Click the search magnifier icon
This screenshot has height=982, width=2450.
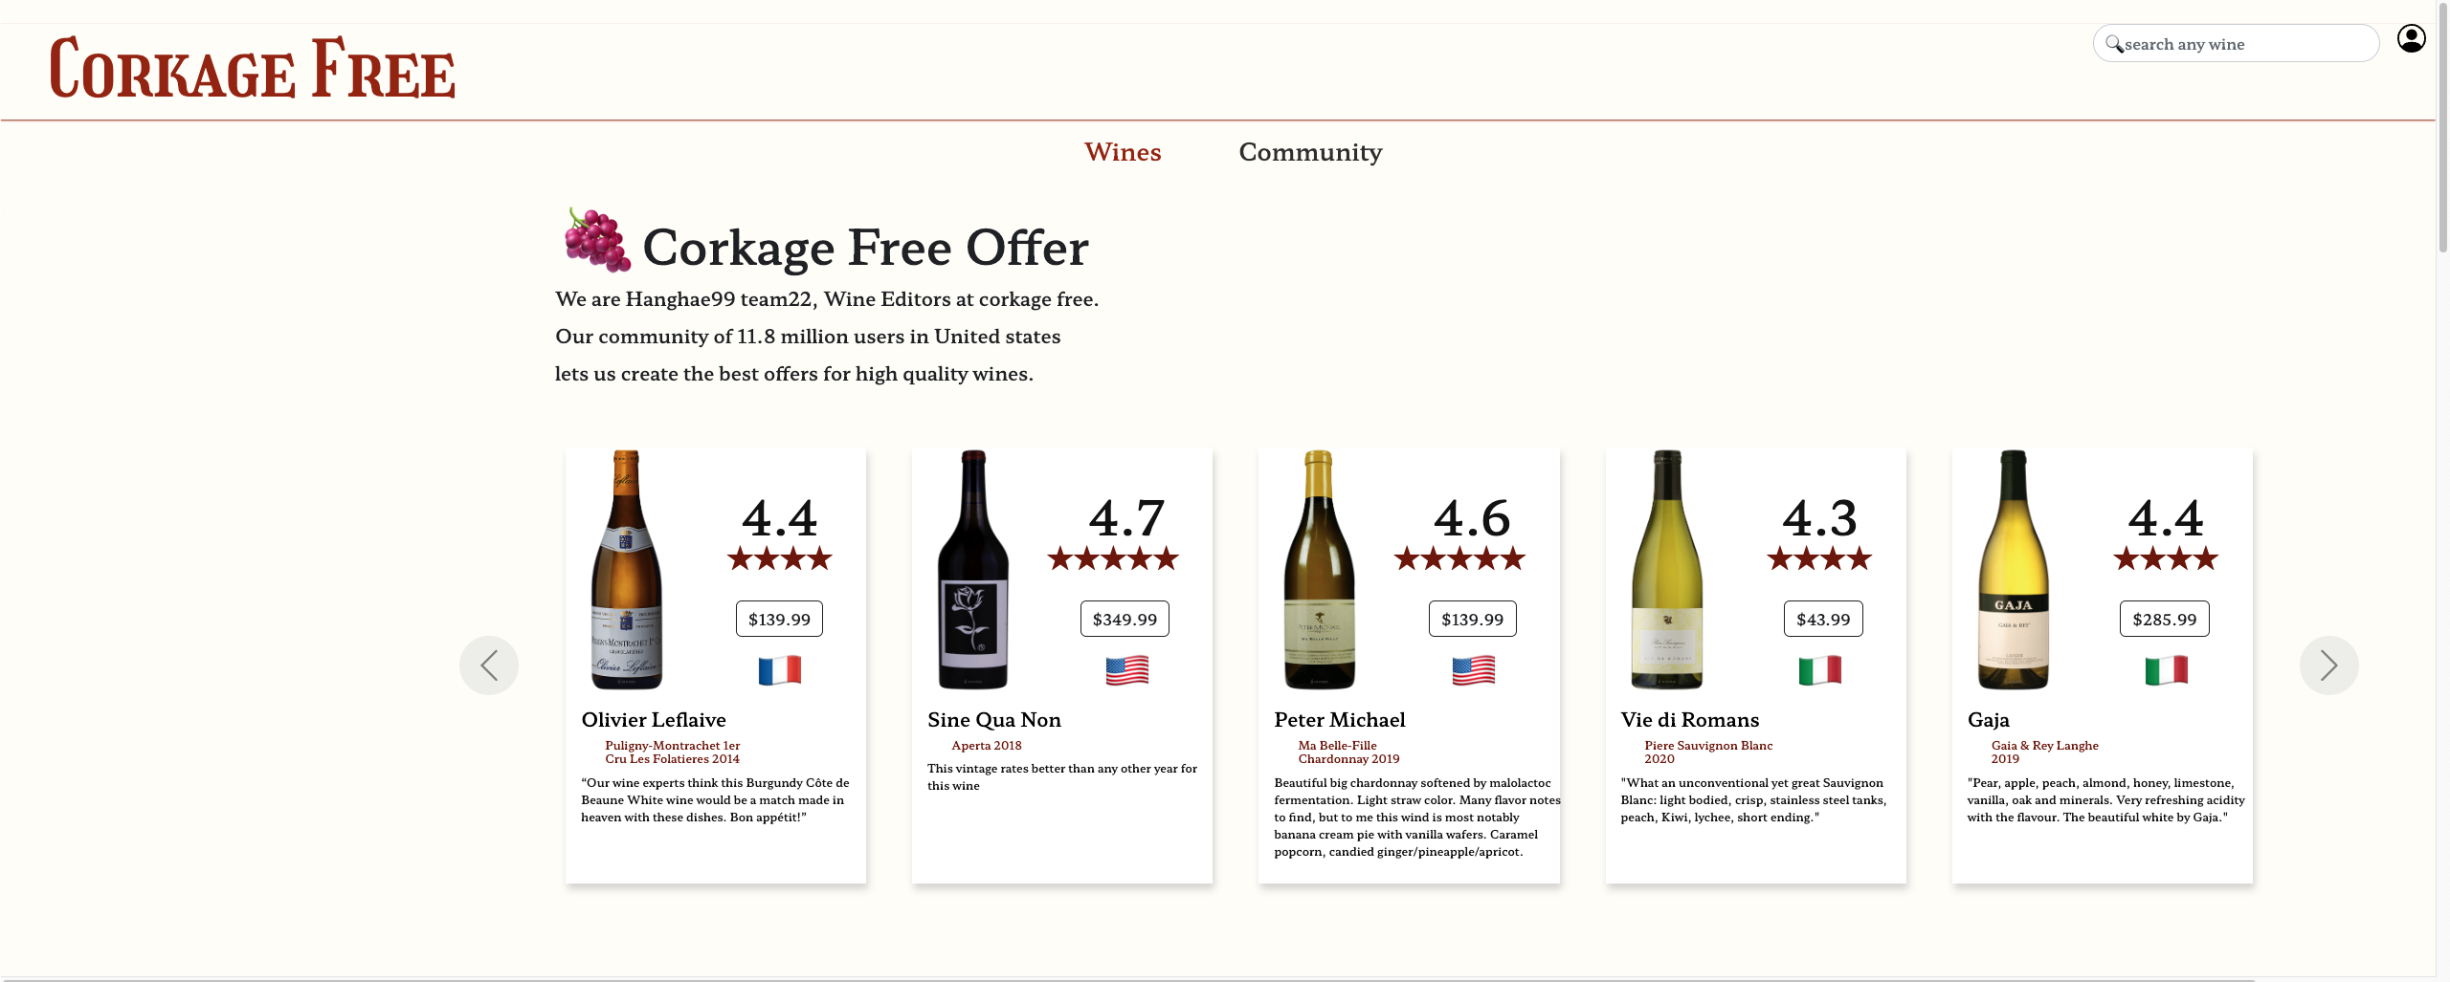[x=2114, y=44]
